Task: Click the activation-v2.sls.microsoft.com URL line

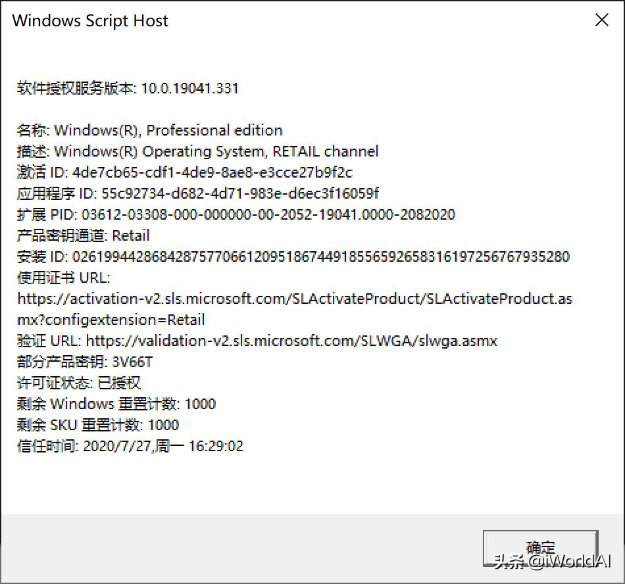Action: (295, 299)
